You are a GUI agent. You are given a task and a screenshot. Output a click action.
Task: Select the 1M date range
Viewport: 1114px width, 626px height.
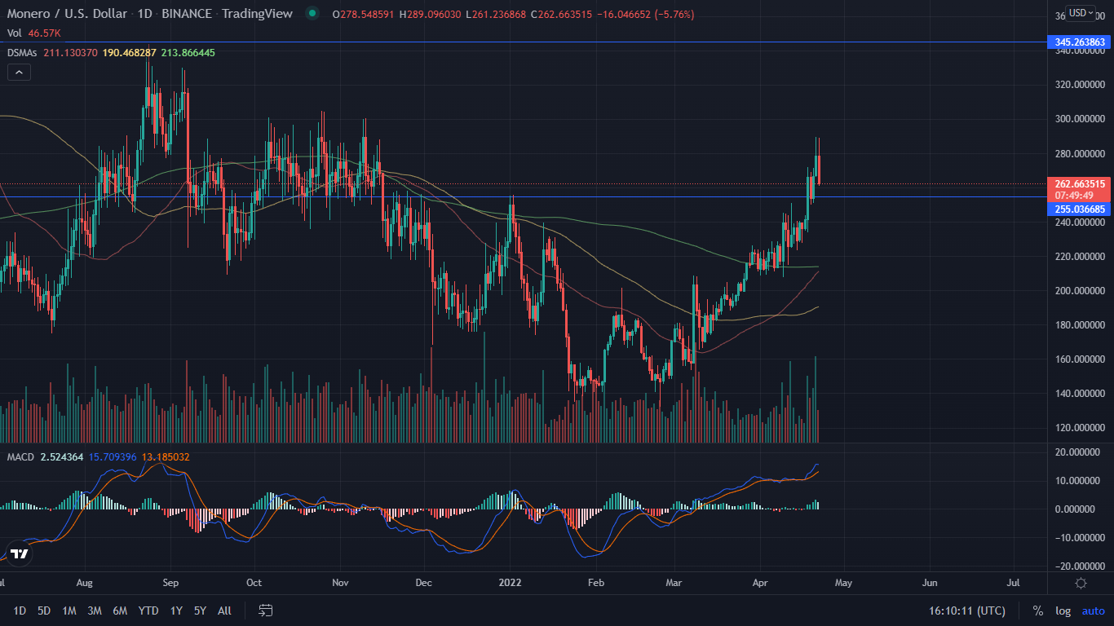[69, 611]
